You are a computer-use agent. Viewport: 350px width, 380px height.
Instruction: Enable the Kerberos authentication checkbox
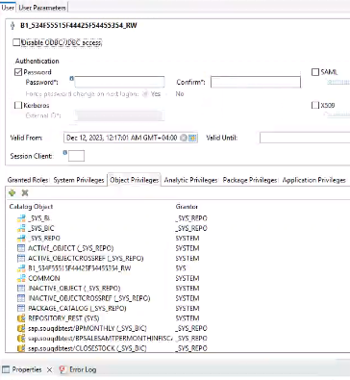pyautogui.click(x=18, y=105)
